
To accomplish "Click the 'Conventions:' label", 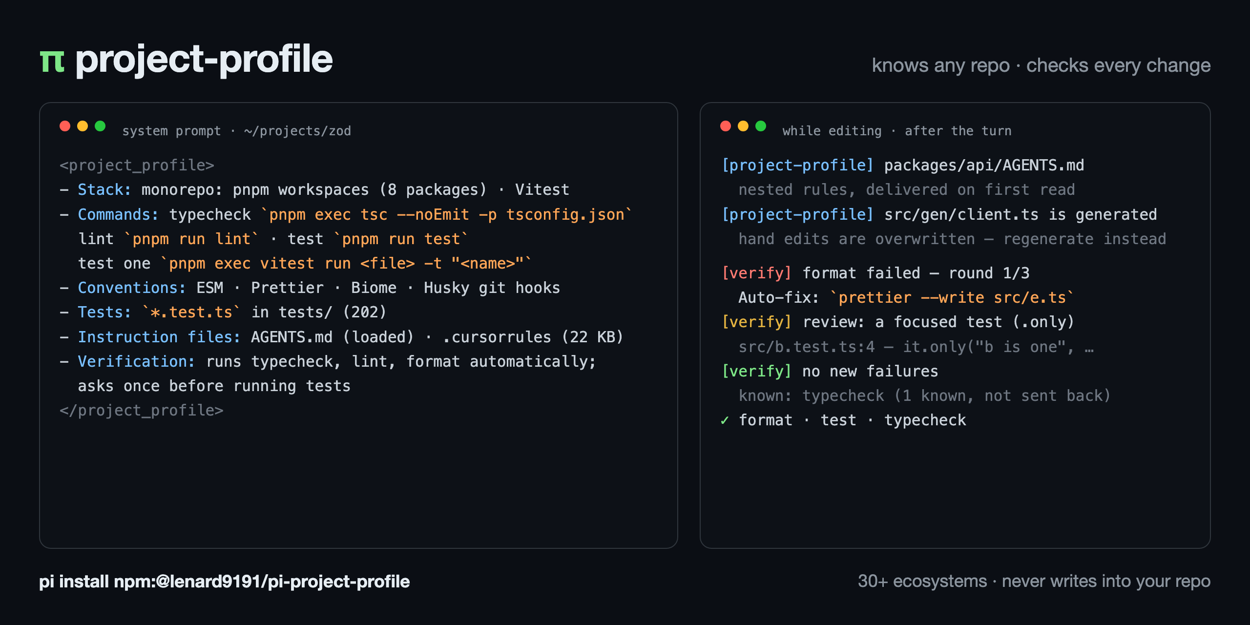I will click(132, 288).
